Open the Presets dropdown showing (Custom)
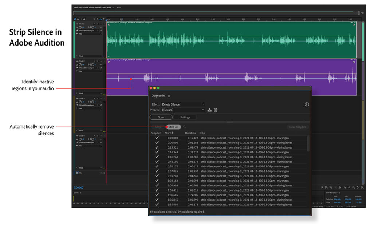373x225 pixels. click(x=183, y=110)
